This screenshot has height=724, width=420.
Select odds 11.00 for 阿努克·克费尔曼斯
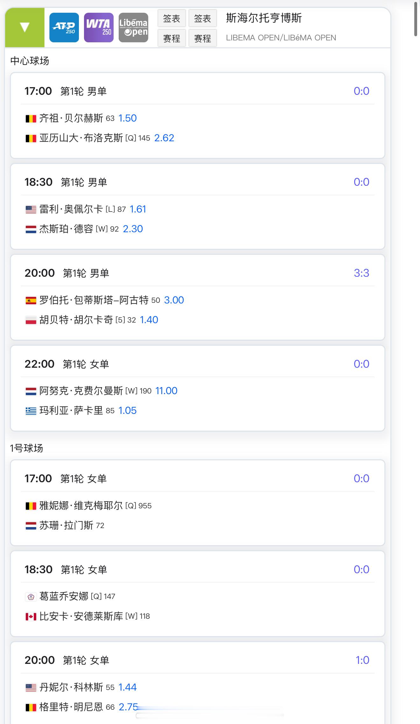[x=166, y=391]
